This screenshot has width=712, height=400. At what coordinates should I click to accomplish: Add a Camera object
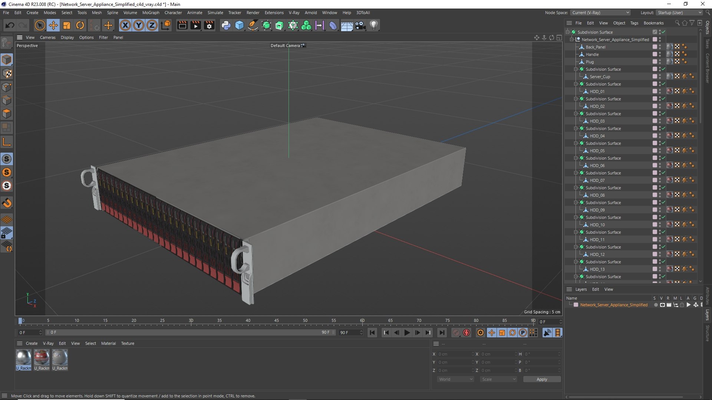[x=360, y=25]
